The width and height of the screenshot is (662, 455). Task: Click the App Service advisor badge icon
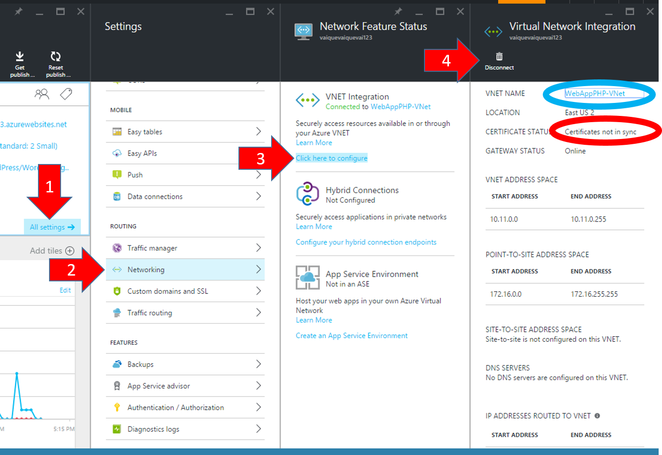pyautogui.click(x=117, y=386)
